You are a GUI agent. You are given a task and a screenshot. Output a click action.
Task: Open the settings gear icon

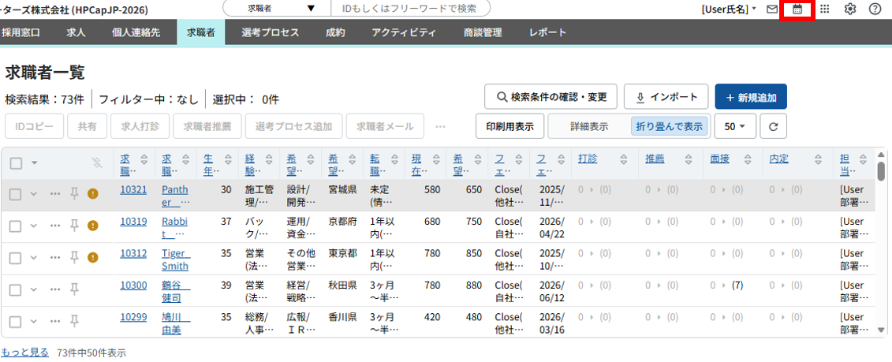(x=850, y=9)
